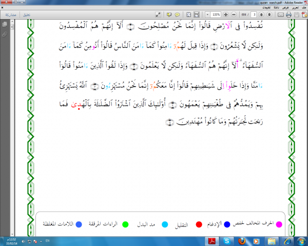Click the page number field showing 3
Viewport: 308px width, 246px height.
tap(254, 14)
